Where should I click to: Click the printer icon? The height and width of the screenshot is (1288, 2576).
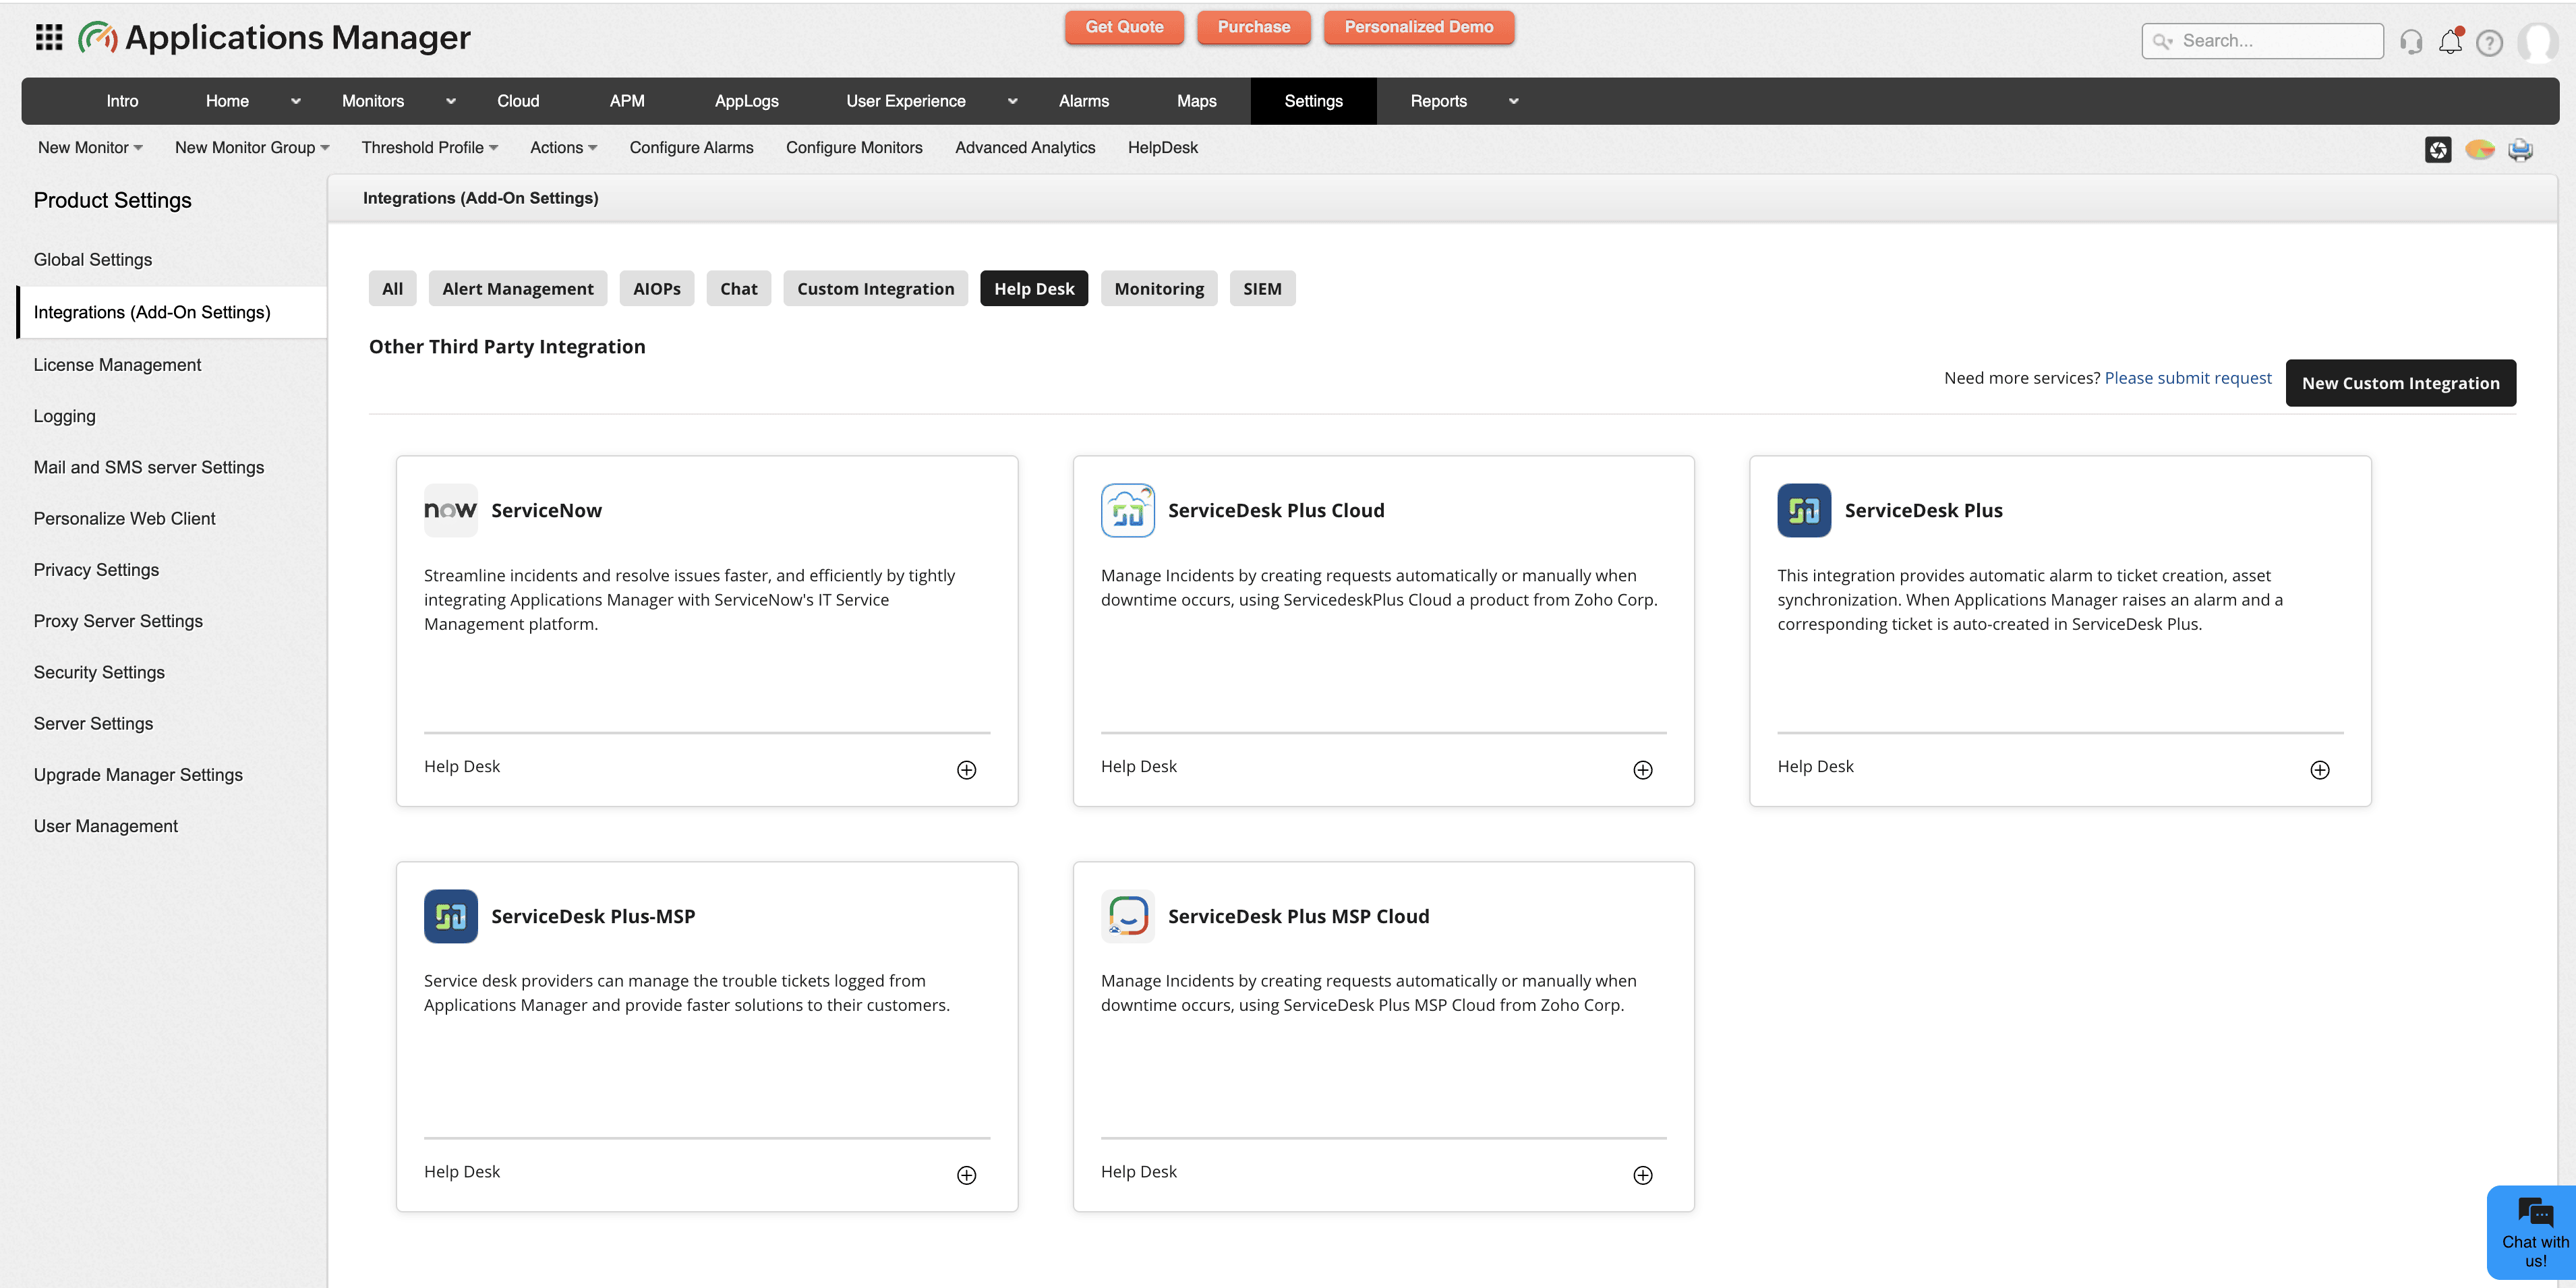pos(2521,150)
